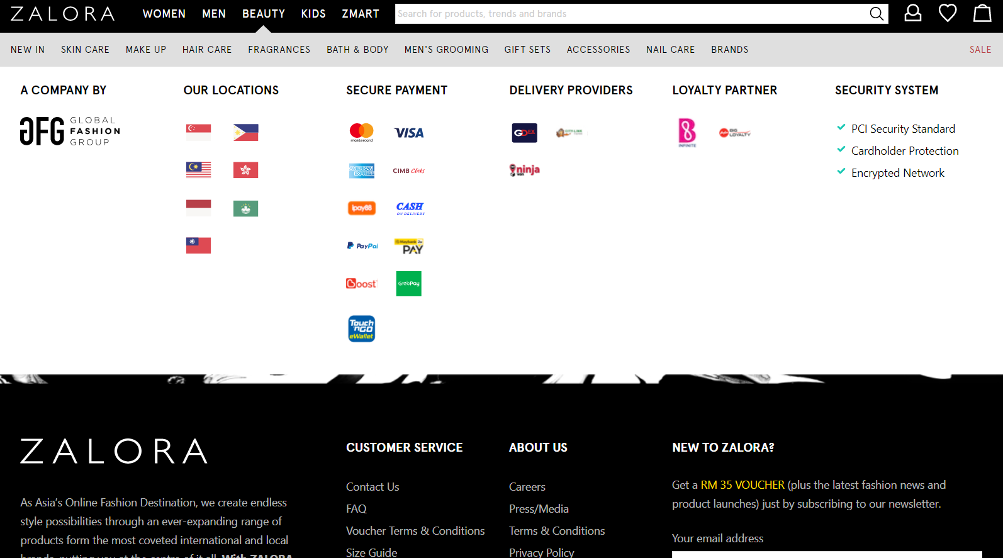Open the GIFT SETS category
The height and width of the screenshot is (558, 1003).
(527, 50)
